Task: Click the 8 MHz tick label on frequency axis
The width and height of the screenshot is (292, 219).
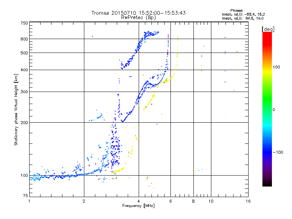Action: (193, 201)
